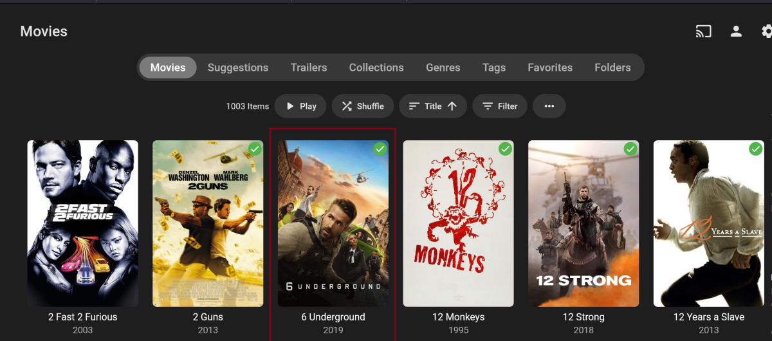
Task: Open the Cast to device icon
Action: click(x=703, y=32)
